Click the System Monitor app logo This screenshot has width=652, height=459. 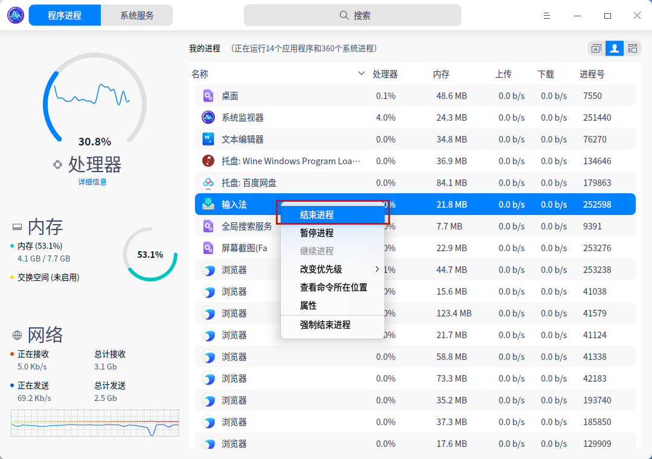point(16,15)
